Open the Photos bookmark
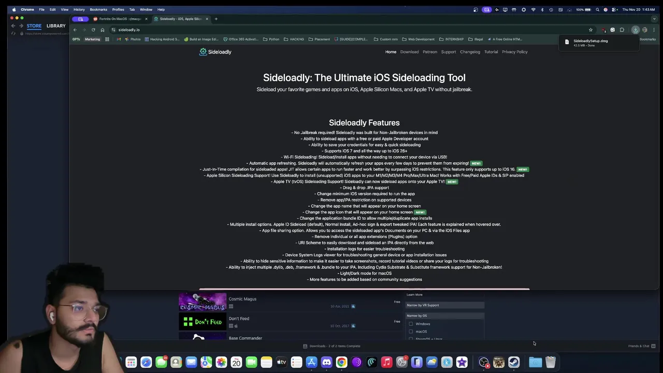The height and width of the screenshot is (373, 663). [132, 39]
